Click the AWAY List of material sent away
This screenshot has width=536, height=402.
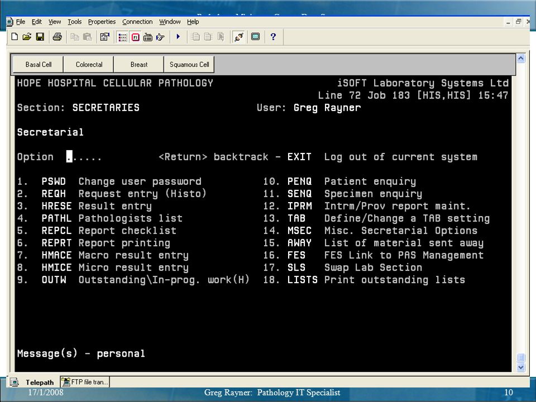[374, 243]
